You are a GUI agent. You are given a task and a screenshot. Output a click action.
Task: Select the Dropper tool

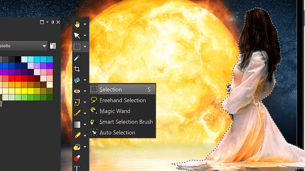77,58
